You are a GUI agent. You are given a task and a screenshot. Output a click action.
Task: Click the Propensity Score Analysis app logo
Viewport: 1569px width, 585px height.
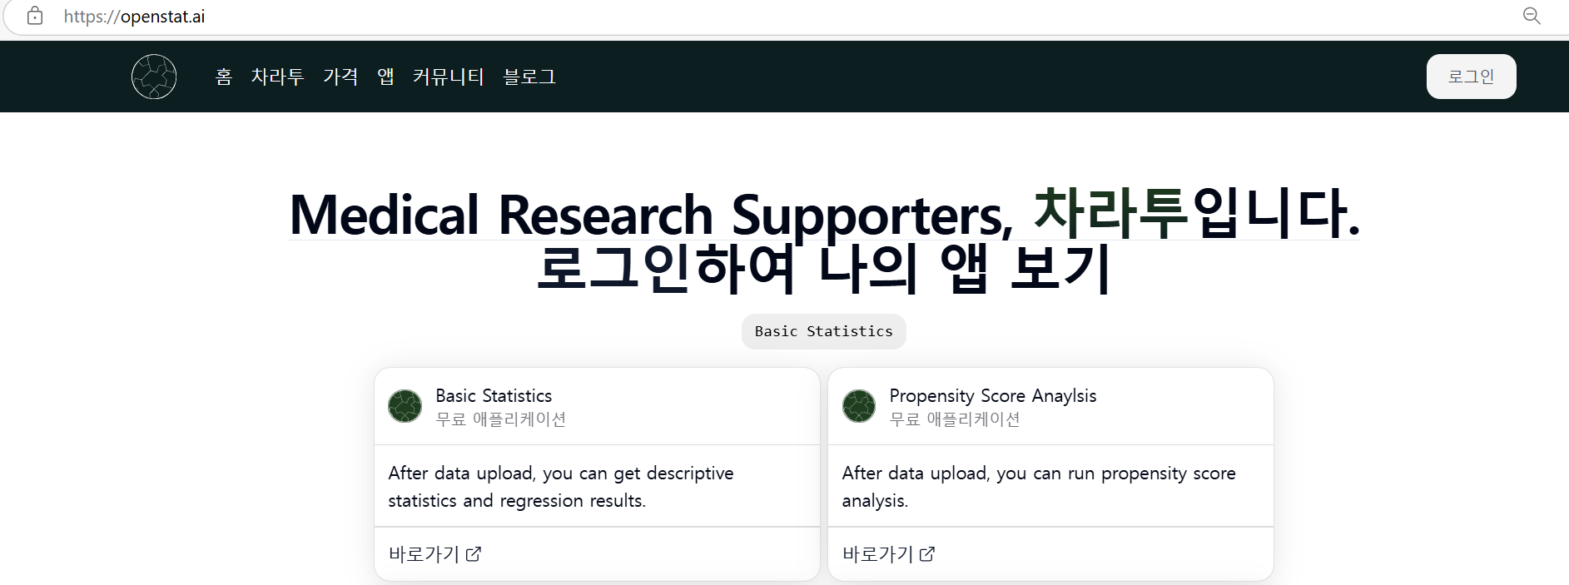(x=859, y=406)
